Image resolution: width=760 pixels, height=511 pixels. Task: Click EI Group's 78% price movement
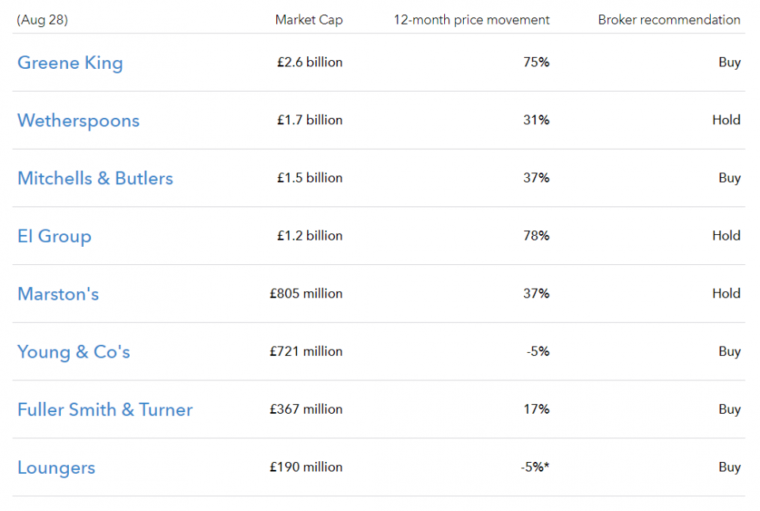coord(536,236)
